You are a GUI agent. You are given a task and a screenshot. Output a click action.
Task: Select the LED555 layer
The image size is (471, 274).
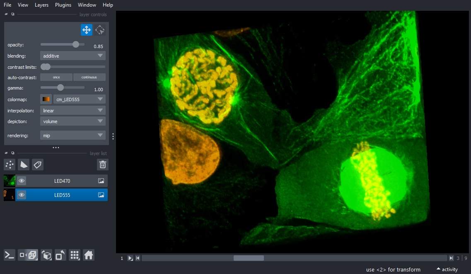pyautogui.click(x=62, y=195)
